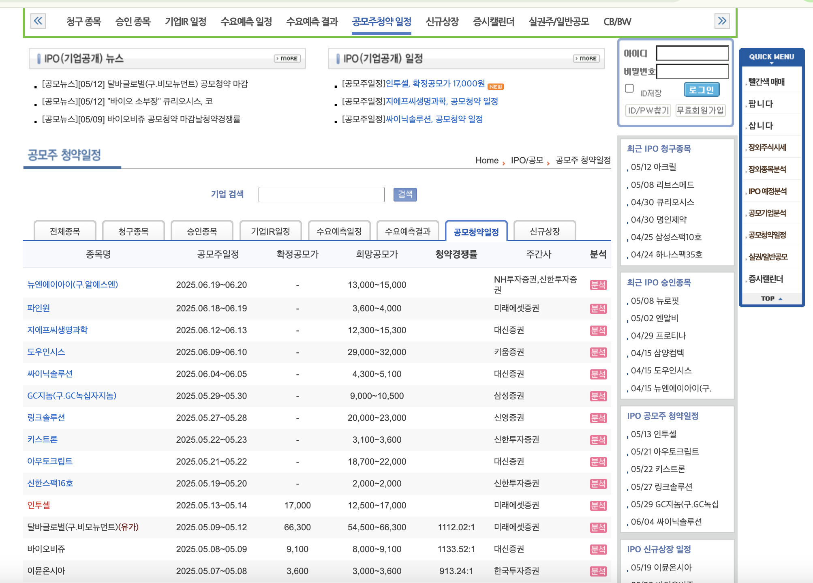Open MORE for IPO(기업공개) 뉴스
The height and width of the screenshot is (583, 813).
pyautogui.click(x=287, y=58)
